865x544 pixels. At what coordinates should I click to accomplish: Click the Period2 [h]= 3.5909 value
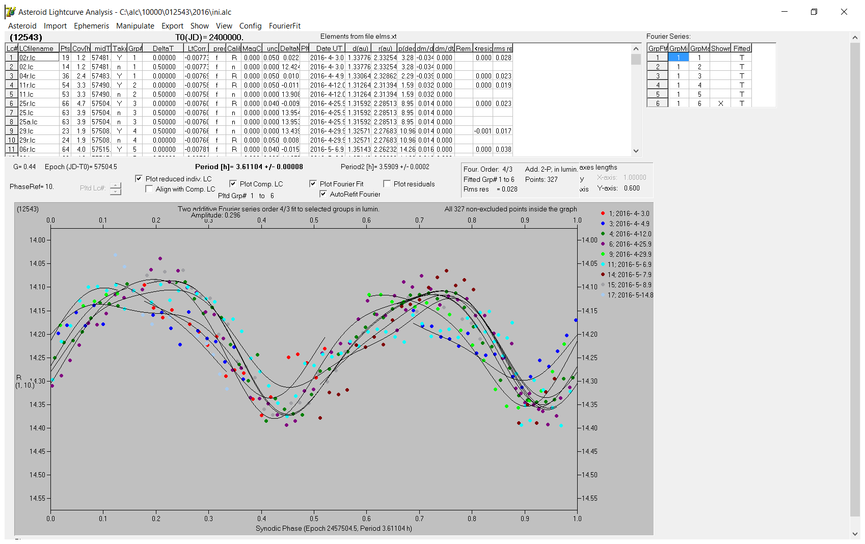pos(385,167)
